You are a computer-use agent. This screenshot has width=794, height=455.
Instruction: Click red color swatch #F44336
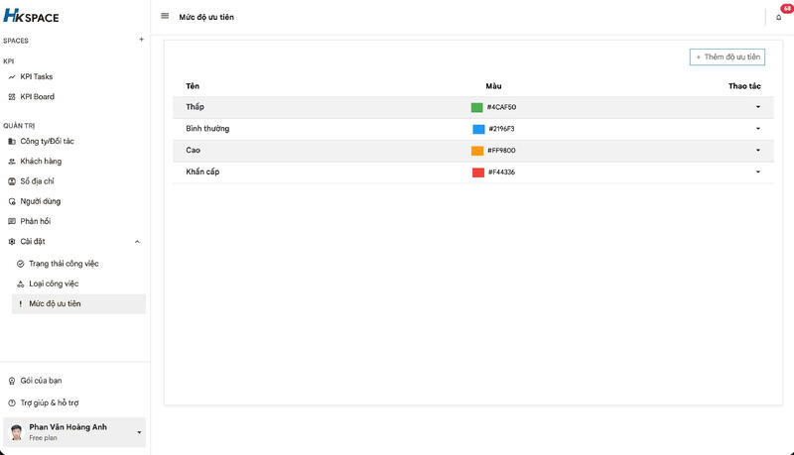[478, 172]
